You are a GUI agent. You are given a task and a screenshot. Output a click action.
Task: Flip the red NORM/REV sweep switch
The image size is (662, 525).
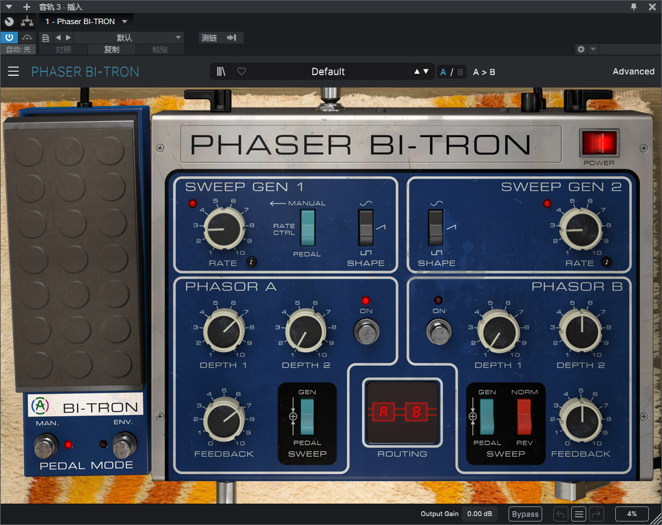pyautogui.click(x=524, y=417)
